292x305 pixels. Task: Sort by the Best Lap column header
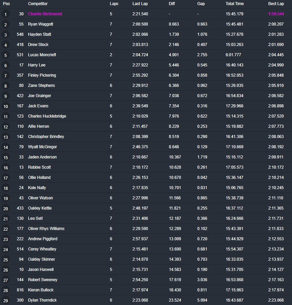click(x=276, y=4)
